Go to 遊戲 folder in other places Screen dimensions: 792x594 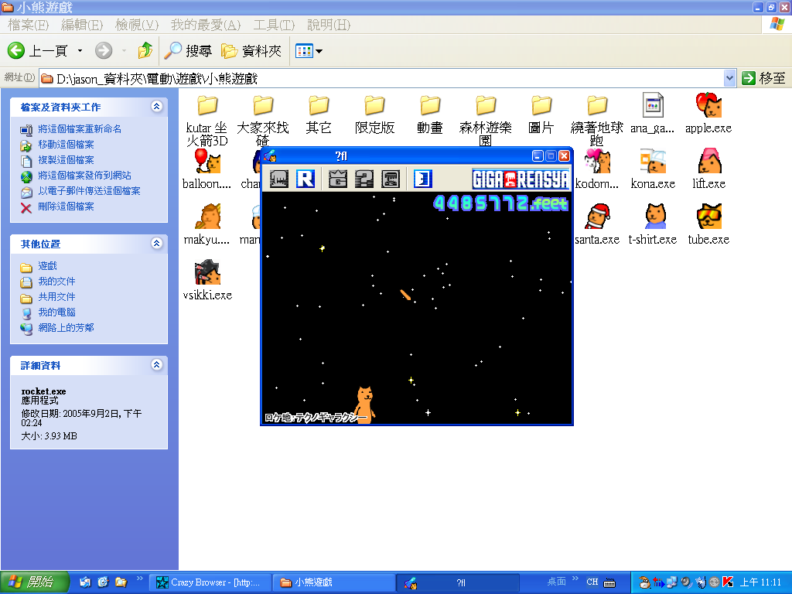point(47,266)
